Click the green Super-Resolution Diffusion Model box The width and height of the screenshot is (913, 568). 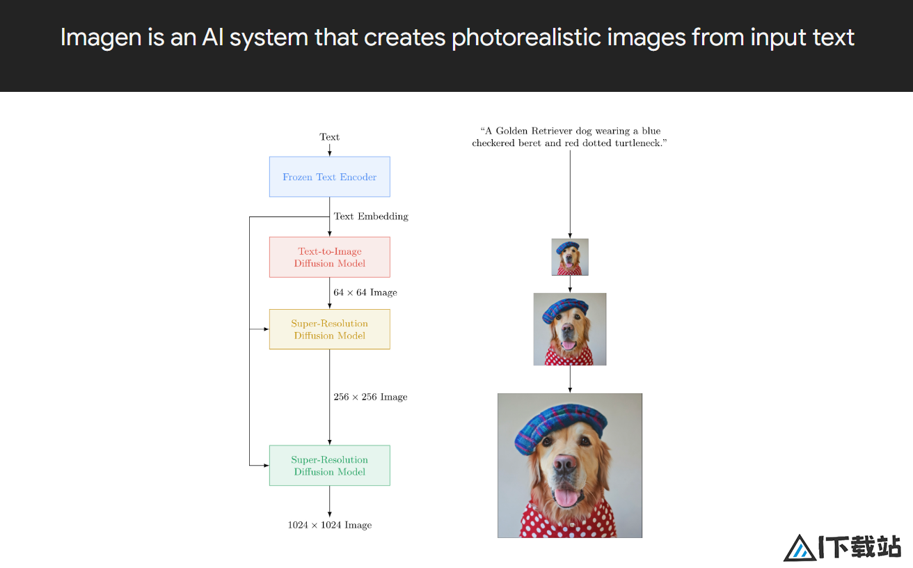point(329,465)
